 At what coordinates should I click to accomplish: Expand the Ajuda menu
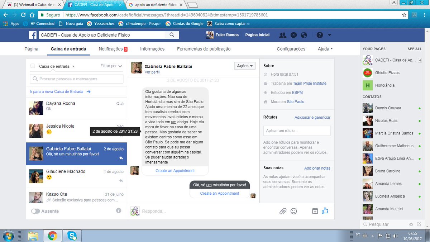pyautogui.click(x=325, y=49)
